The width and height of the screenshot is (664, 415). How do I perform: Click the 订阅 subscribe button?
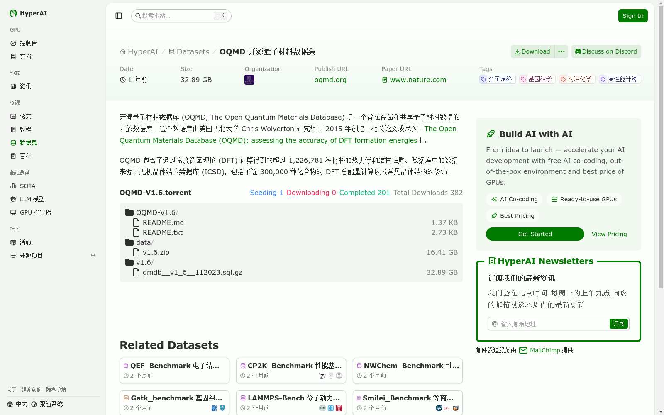[618, 324]
